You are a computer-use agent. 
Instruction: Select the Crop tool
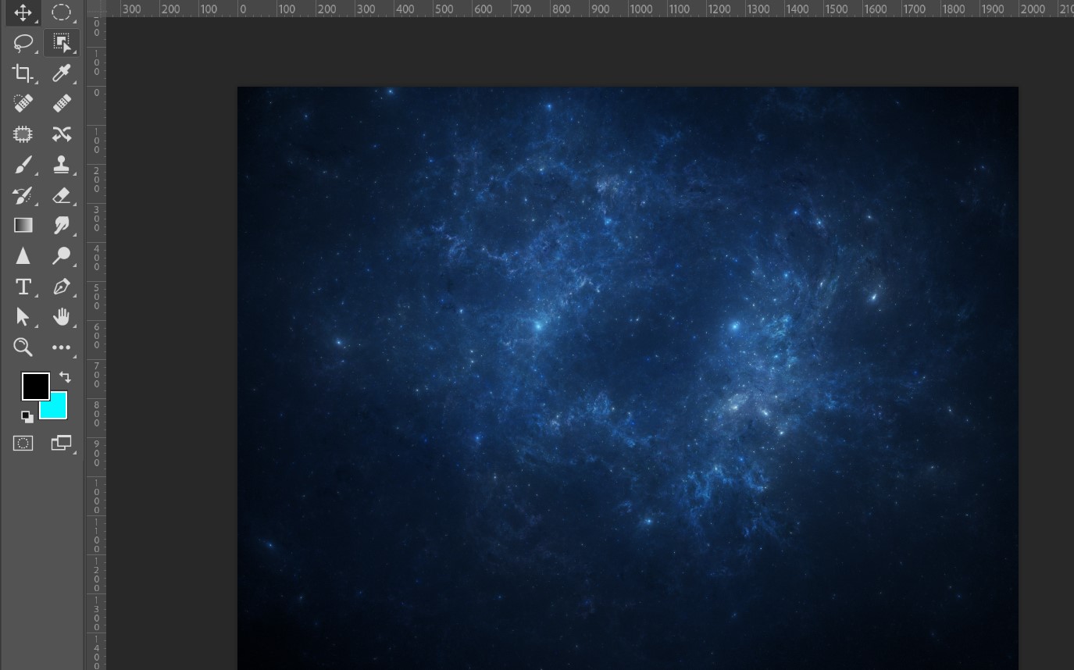23,73
